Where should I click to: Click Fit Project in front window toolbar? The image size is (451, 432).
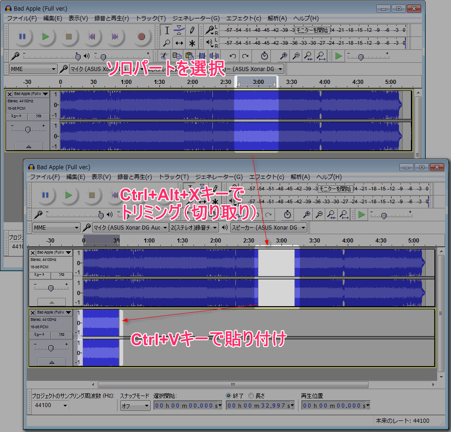pos(344,214)
